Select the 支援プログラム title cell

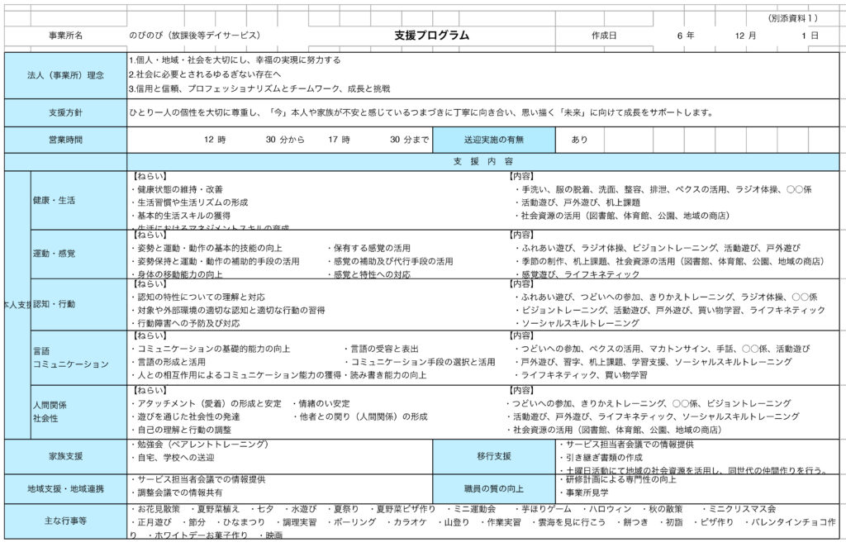(431, 36)
